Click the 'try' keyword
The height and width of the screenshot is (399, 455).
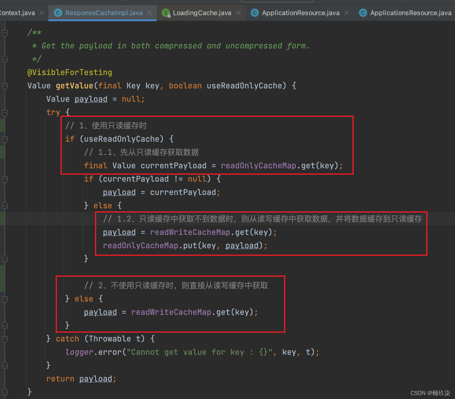53,112
